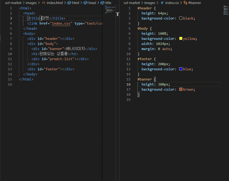Click the closing </head> tag
The image size is (229, 181).
click(30, 29)
